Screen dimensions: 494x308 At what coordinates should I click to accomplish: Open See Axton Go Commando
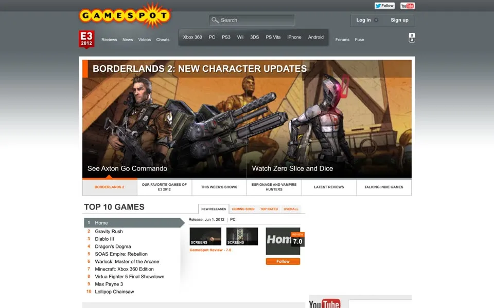point(127,168)
